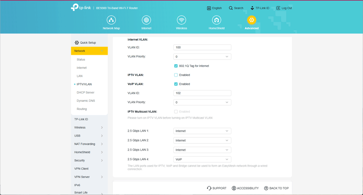Click the VoIP VLAN ID field 102
Screen dimensions: 363x195
(x=202, y=93)
